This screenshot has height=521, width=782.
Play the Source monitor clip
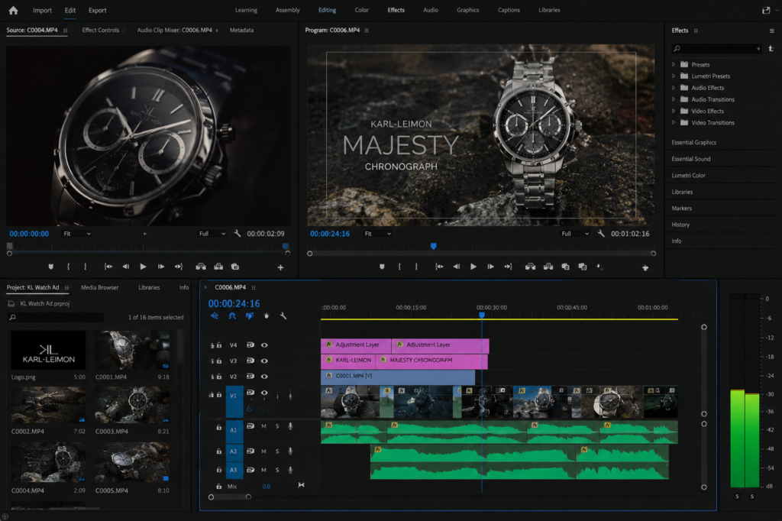click(143, 267)
